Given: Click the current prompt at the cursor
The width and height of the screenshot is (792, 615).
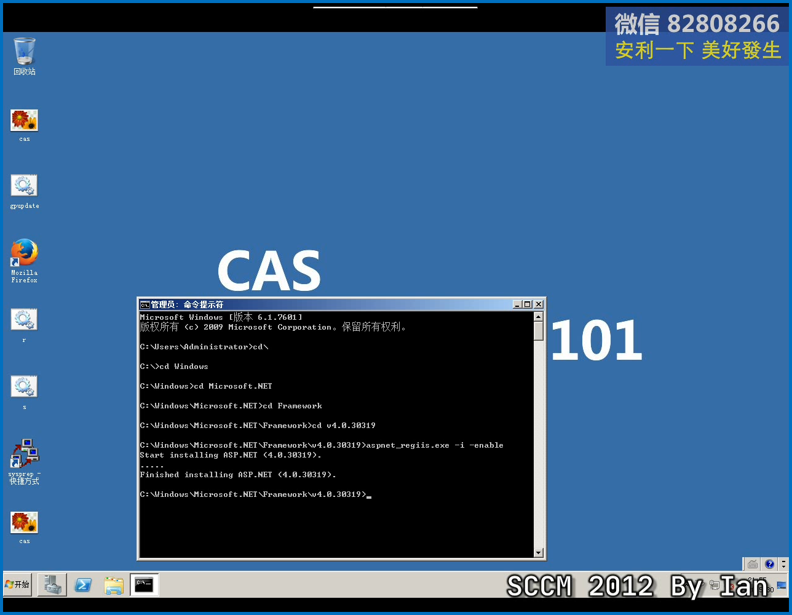Looking at the screenshot, I should [x=255, y=494].
